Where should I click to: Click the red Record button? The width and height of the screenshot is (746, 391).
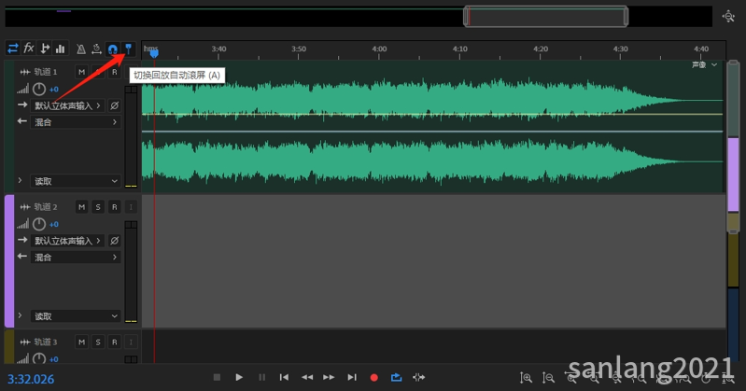point(373,377)
